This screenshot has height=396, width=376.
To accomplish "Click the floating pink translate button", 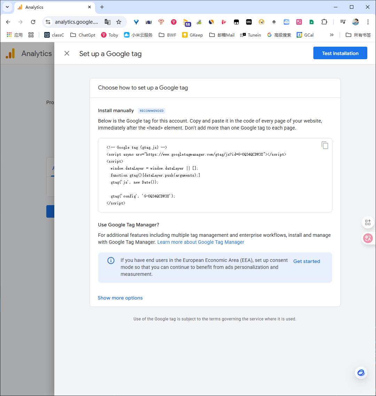I will [x=368, y=238].
